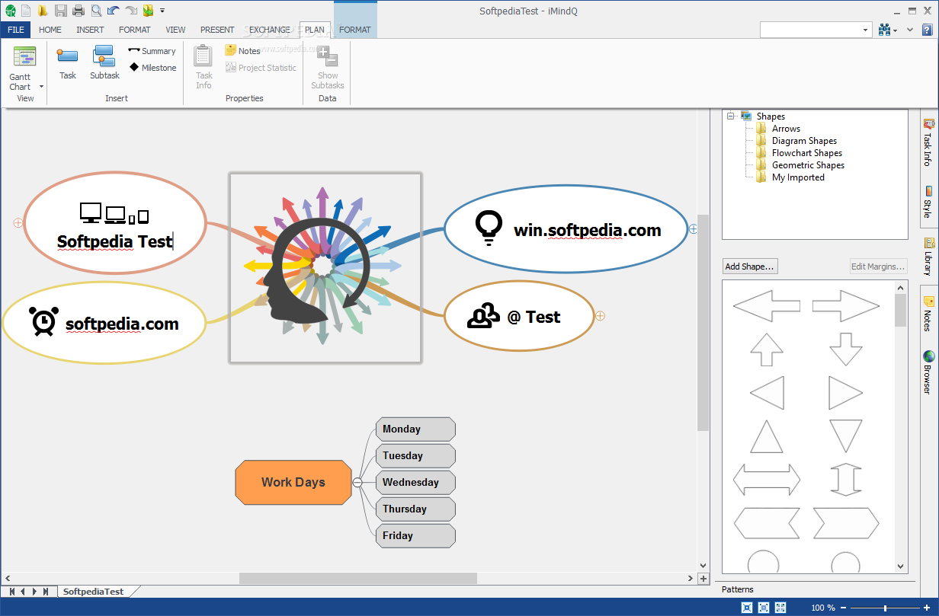Click the new document icon

[26, 11]
